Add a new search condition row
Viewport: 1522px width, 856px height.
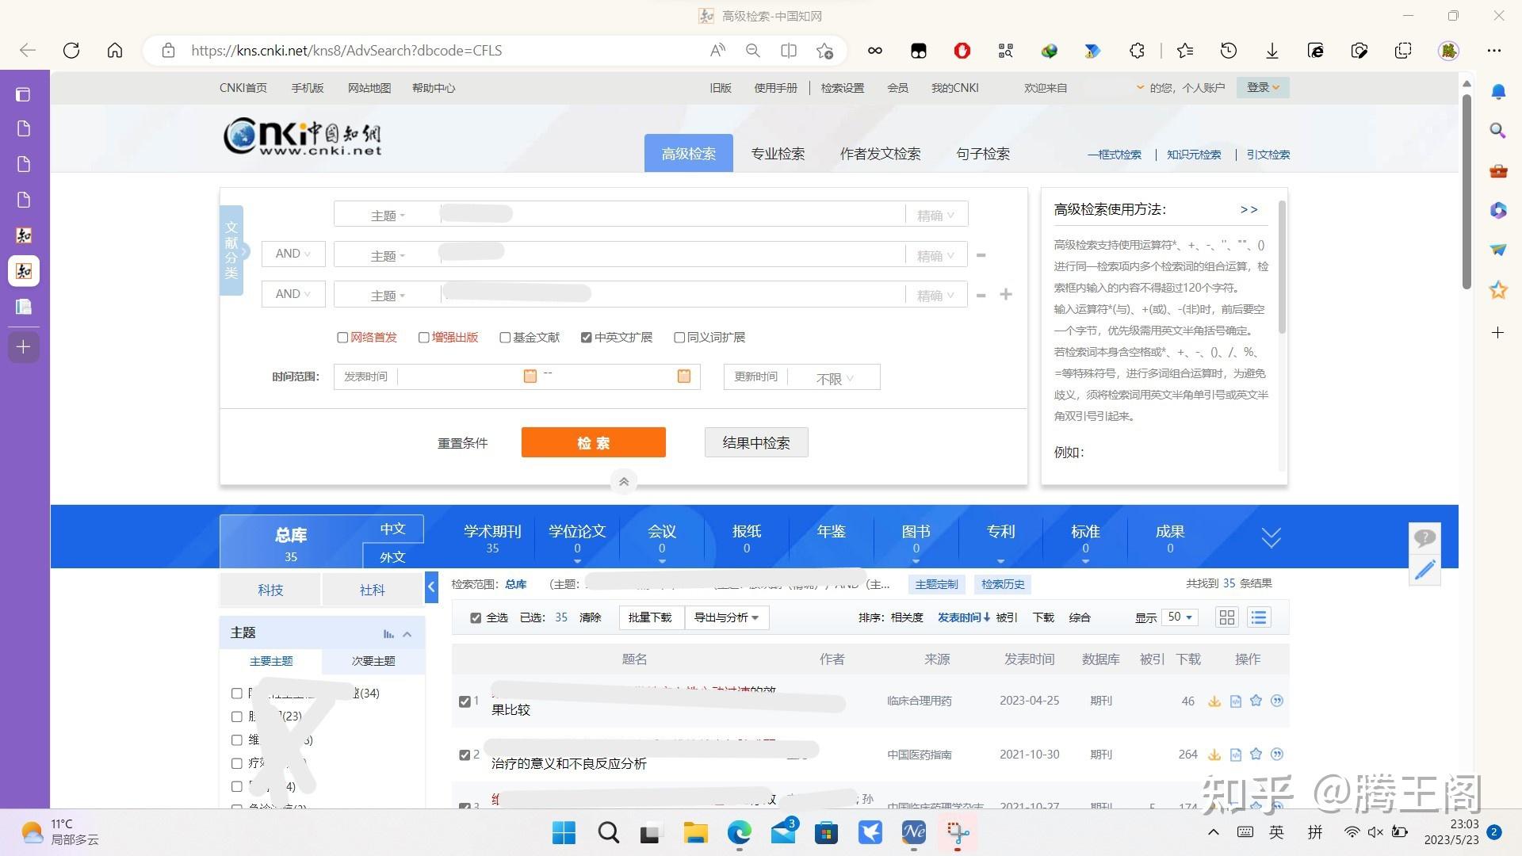[1006, 294]
